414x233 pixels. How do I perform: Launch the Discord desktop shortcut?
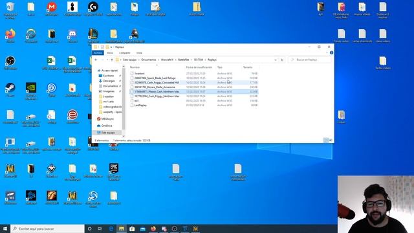point(72,36)
